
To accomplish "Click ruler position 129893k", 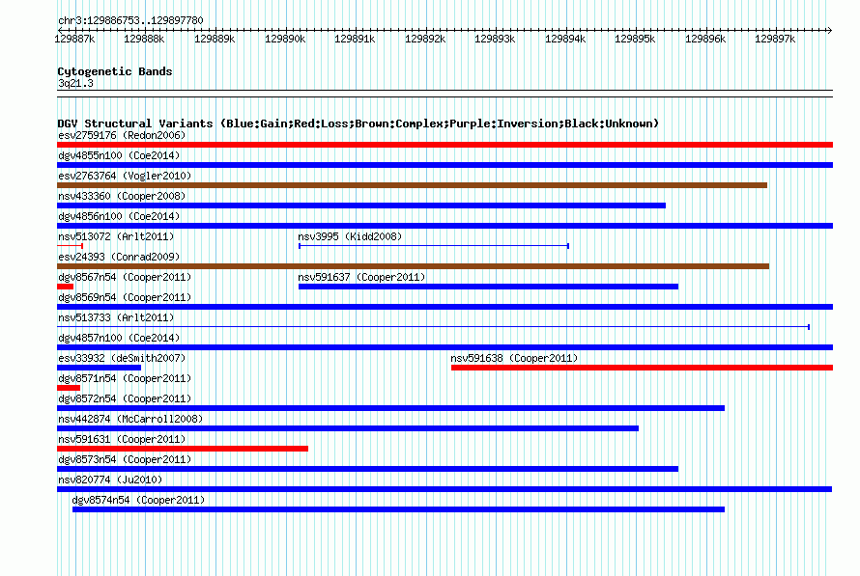I will pos(495,39).
